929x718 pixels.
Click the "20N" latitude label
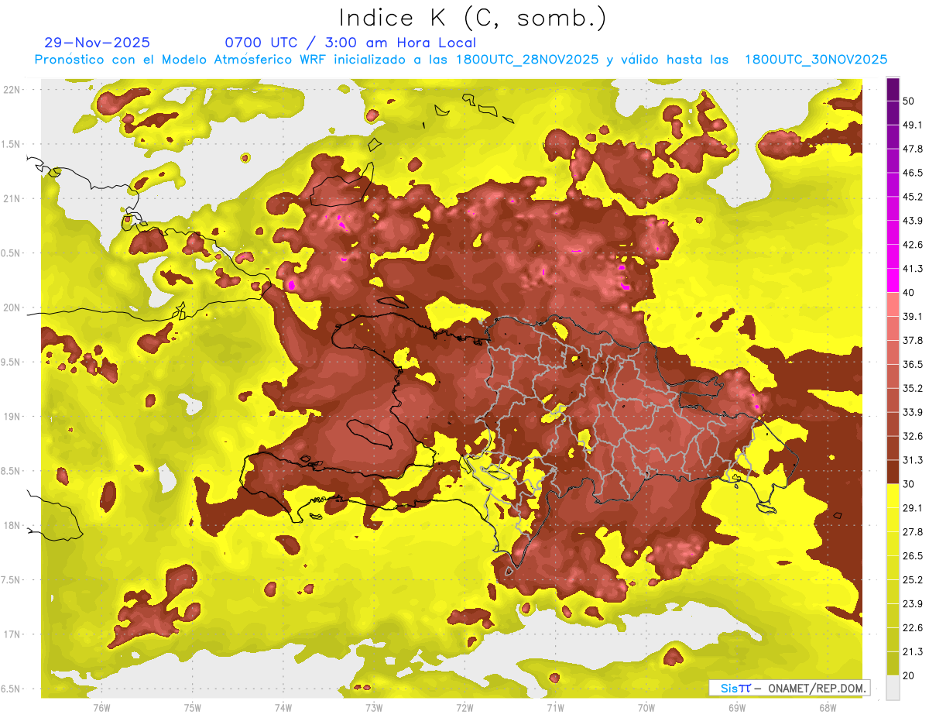pos(12,307)
